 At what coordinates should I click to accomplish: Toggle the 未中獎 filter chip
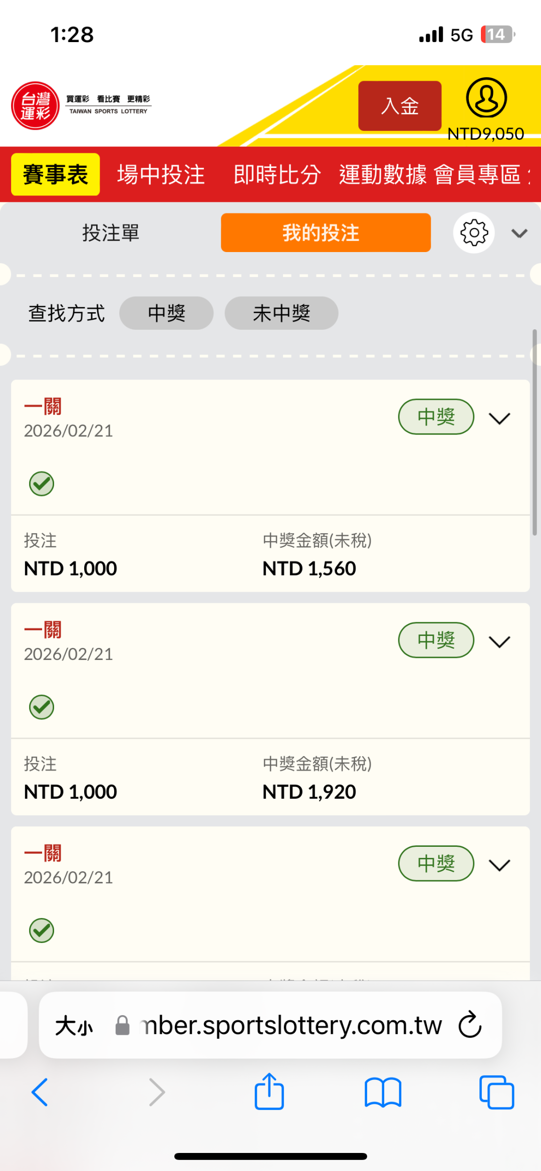281,313
